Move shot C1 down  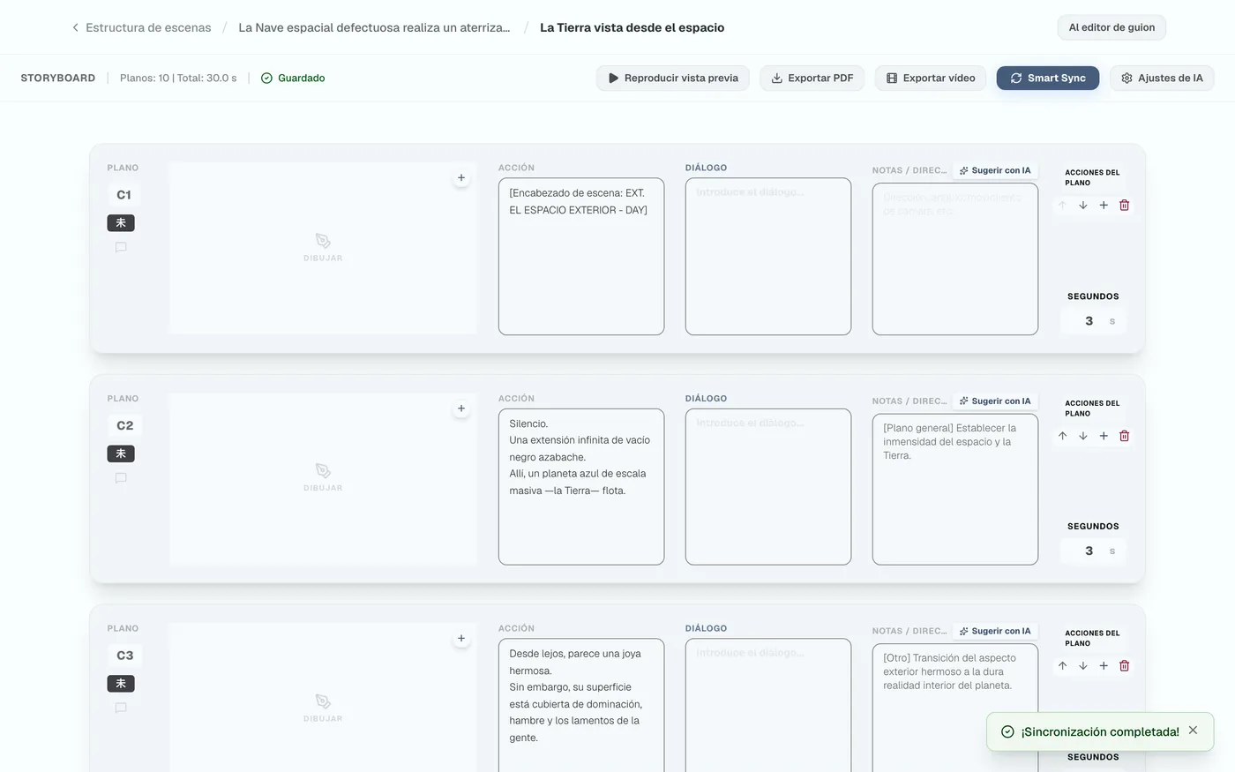(1082, 205)
